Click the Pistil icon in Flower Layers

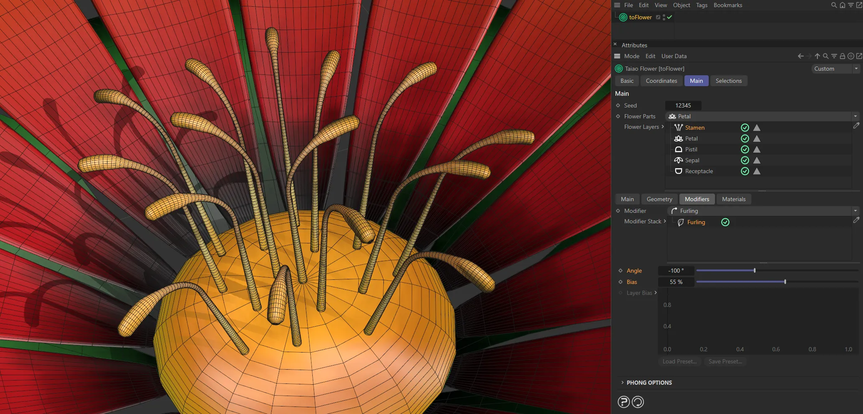pyautogui.click(x=679, y=149)
